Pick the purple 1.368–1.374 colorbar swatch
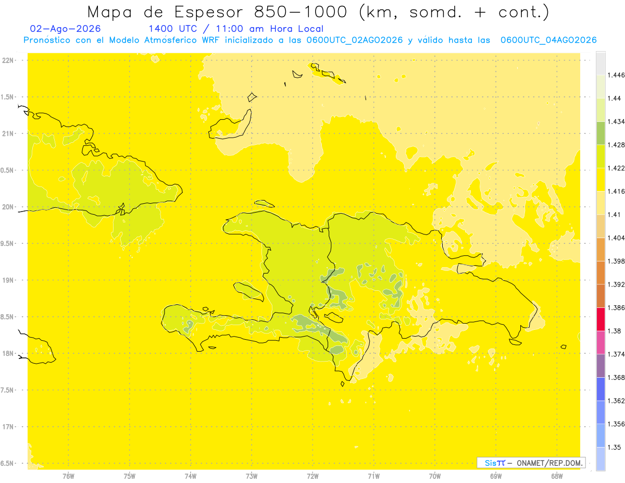This screenshot has width=625, height=483. tap(601, 366)
